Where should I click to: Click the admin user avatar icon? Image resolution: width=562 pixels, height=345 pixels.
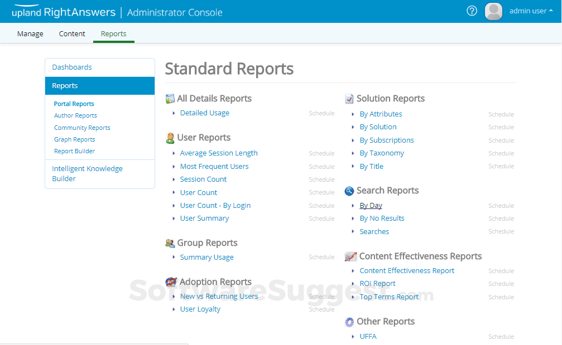493,11
